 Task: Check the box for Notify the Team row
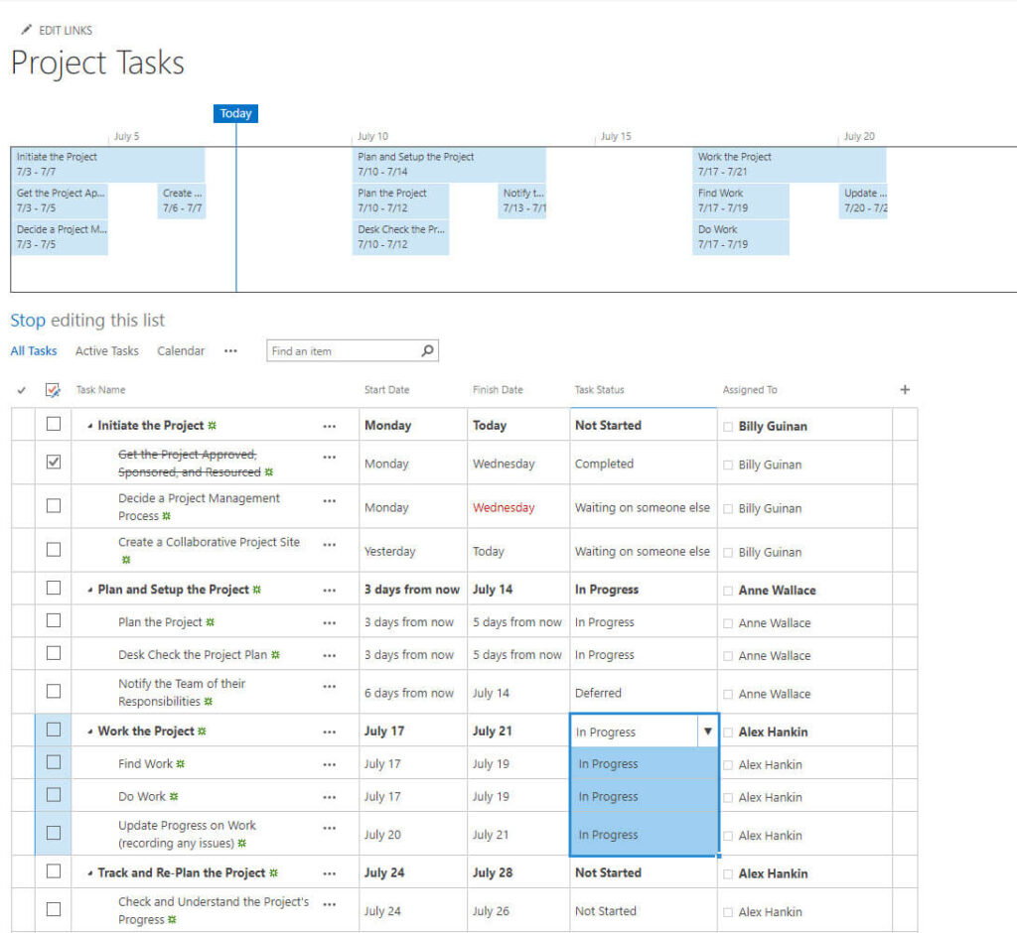point(54,691)
